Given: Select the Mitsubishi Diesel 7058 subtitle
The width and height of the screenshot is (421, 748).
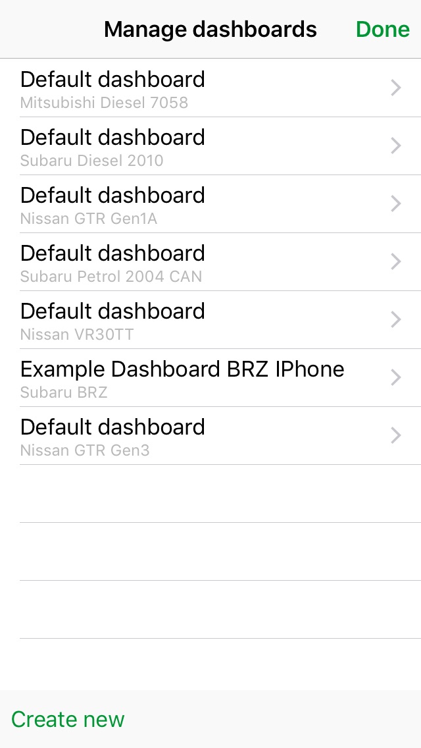Looking at the screenshot, I should pos(104,103).
